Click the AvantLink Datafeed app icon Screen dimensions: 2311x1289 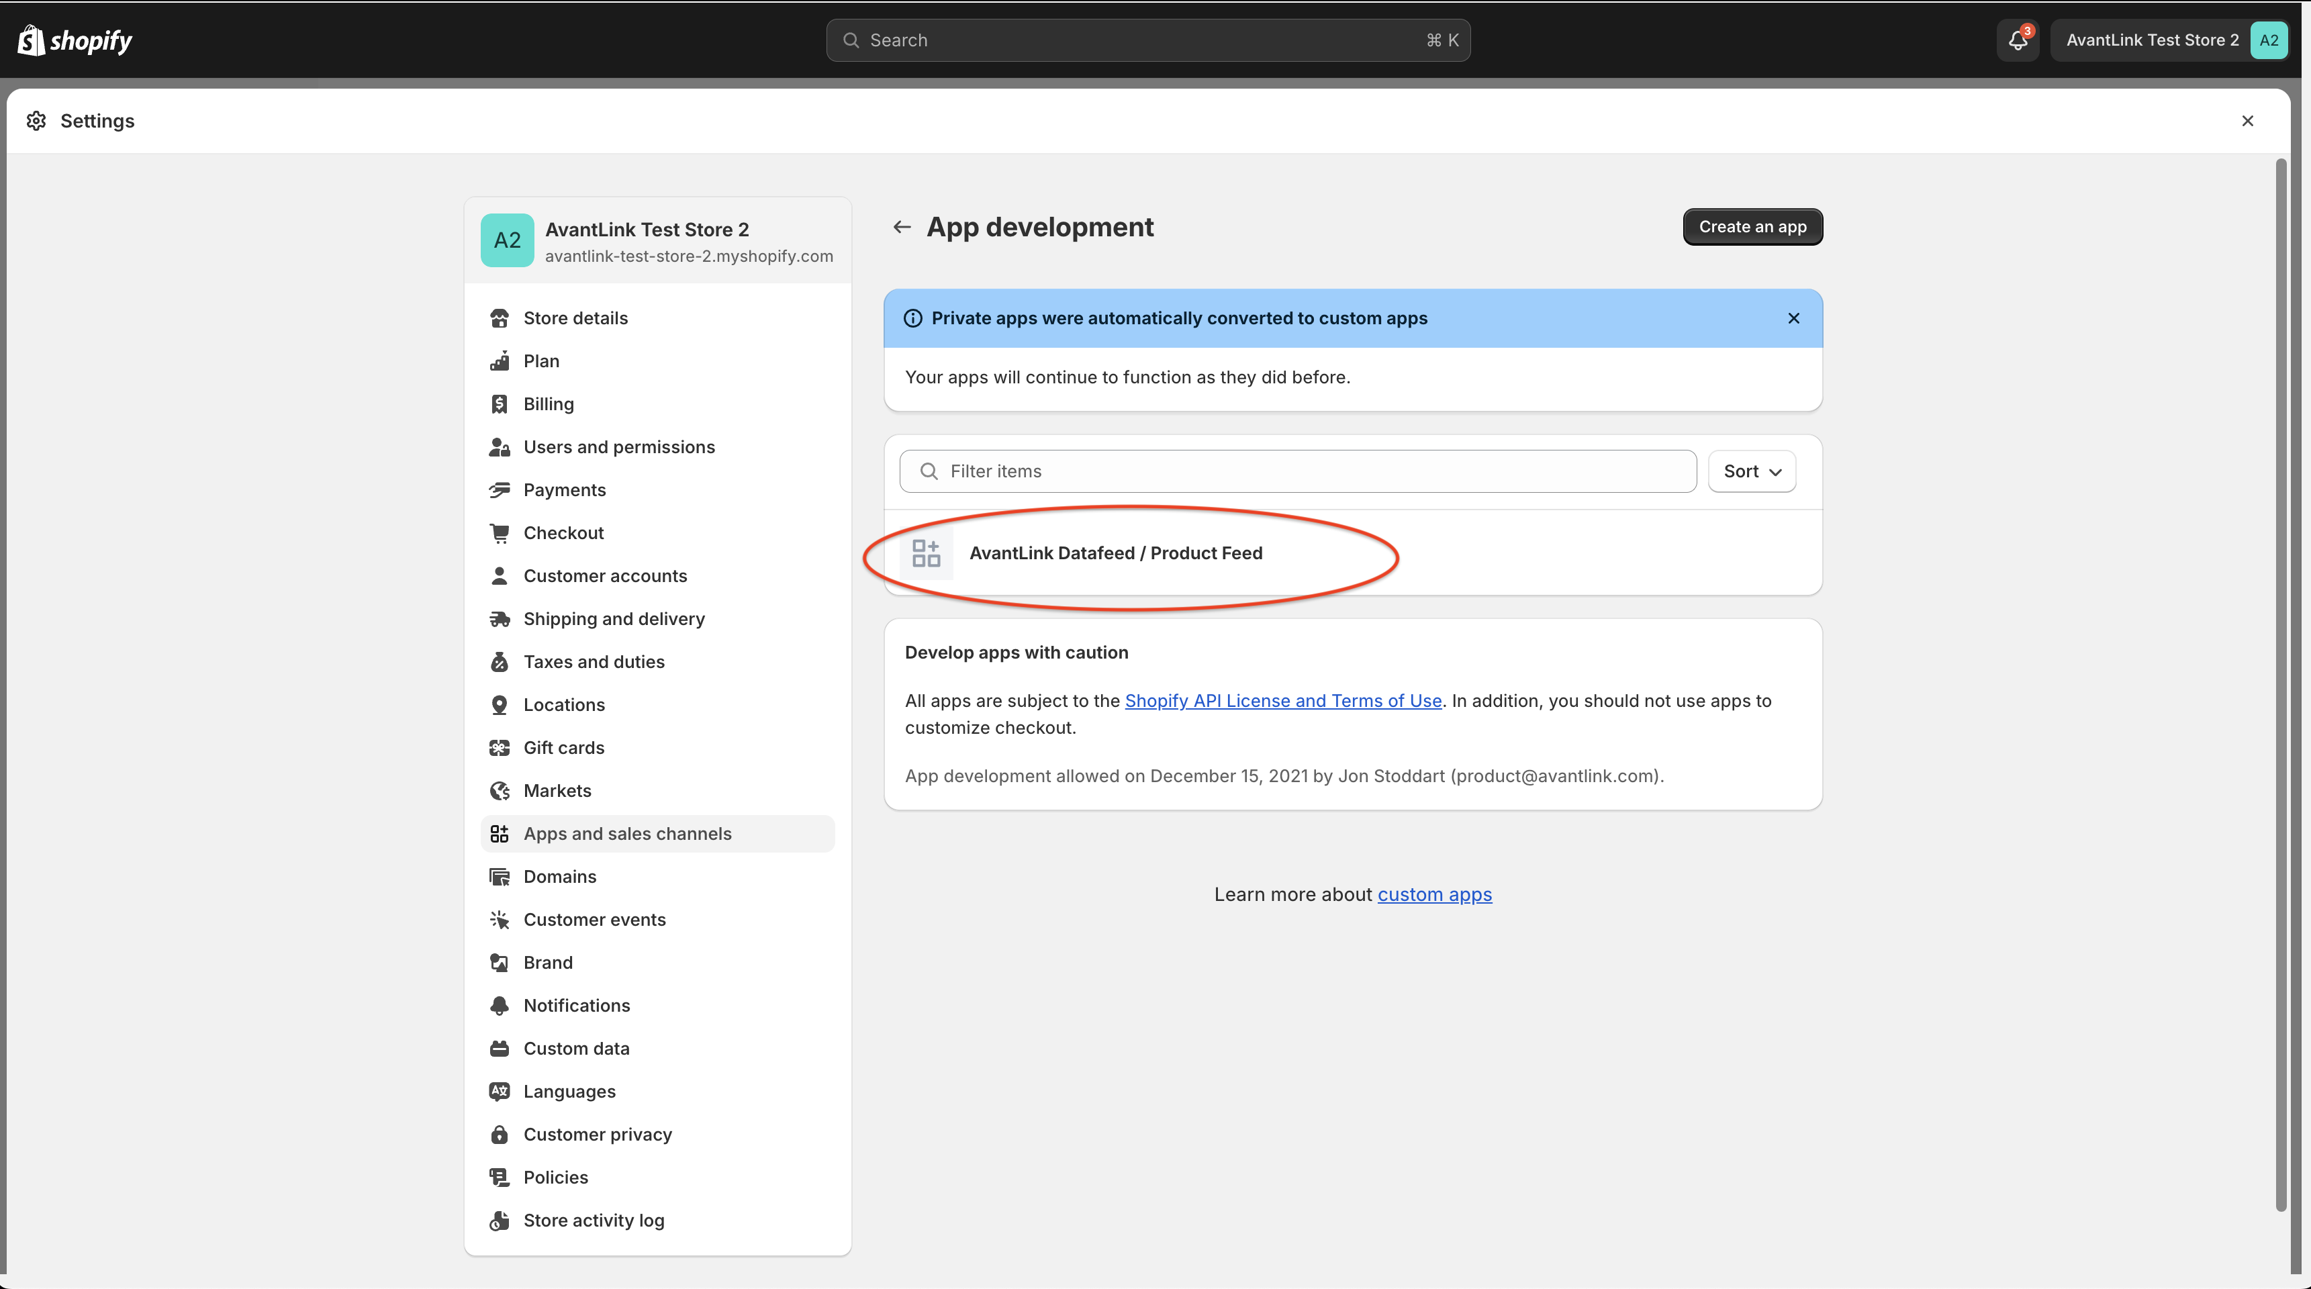coord(926,553)
